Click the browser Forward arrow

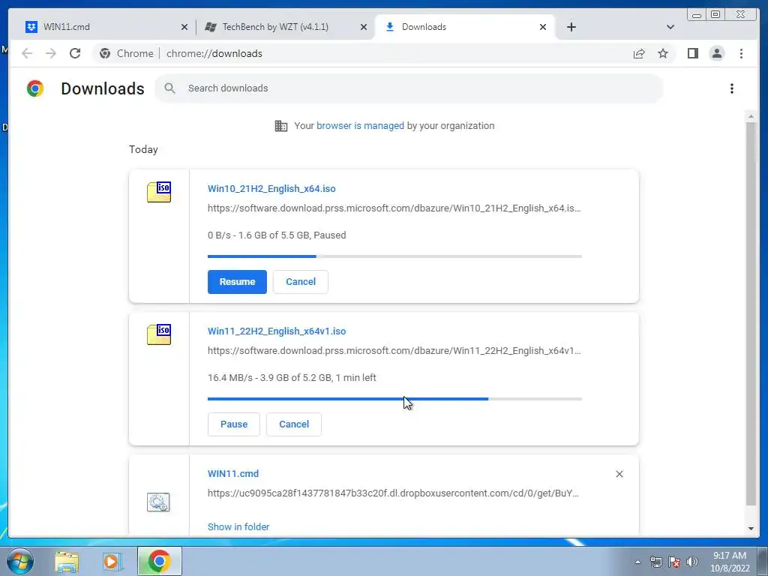click(51, 53)
